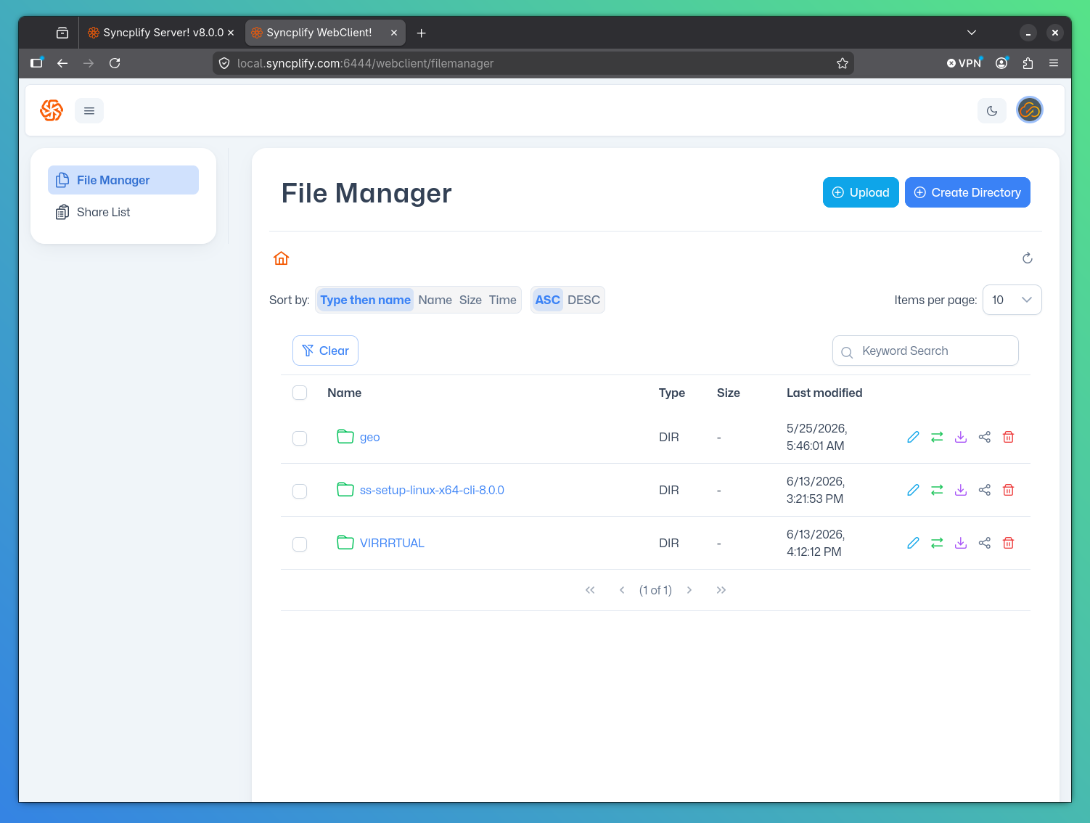Image resolution: width=1090 pixels, height=823 pixels.
Task: Download the VIRRRTUAL directory
Action: pos(961,543)
